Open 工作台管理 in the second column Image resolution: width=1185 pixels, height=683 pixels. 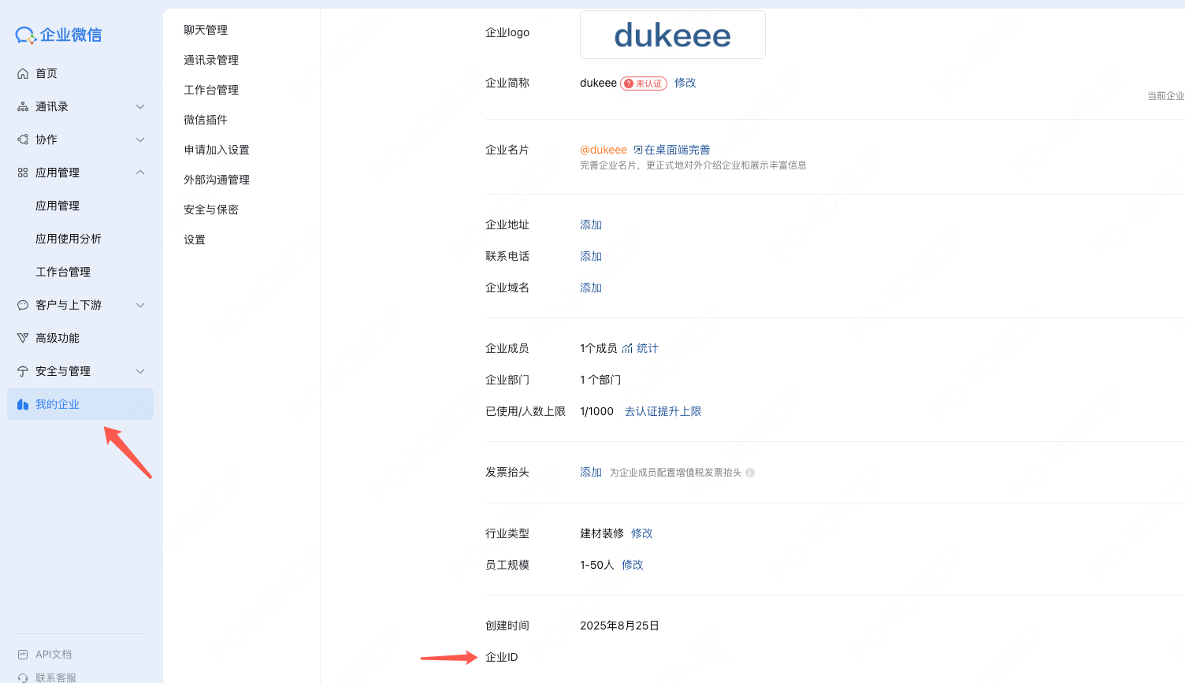pyautogui.click(x=211, y=90)
